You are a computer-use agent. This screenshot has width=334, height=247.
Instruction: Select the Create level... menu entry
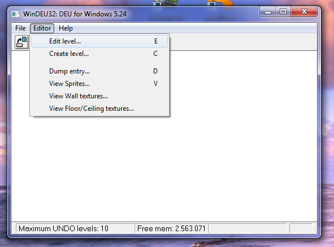click(99, 54)
